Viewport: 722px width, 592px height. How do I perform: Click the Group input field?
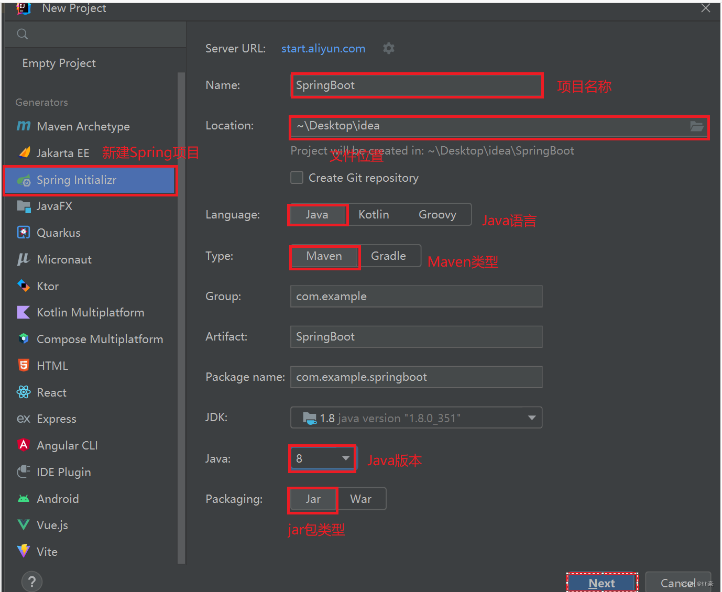pyautogui.click(x=417, y=297)
